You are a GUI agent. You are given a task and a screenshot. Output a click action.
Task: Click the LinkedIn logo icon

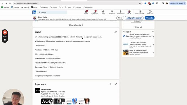pyautogui.click(x=34, y=12)
